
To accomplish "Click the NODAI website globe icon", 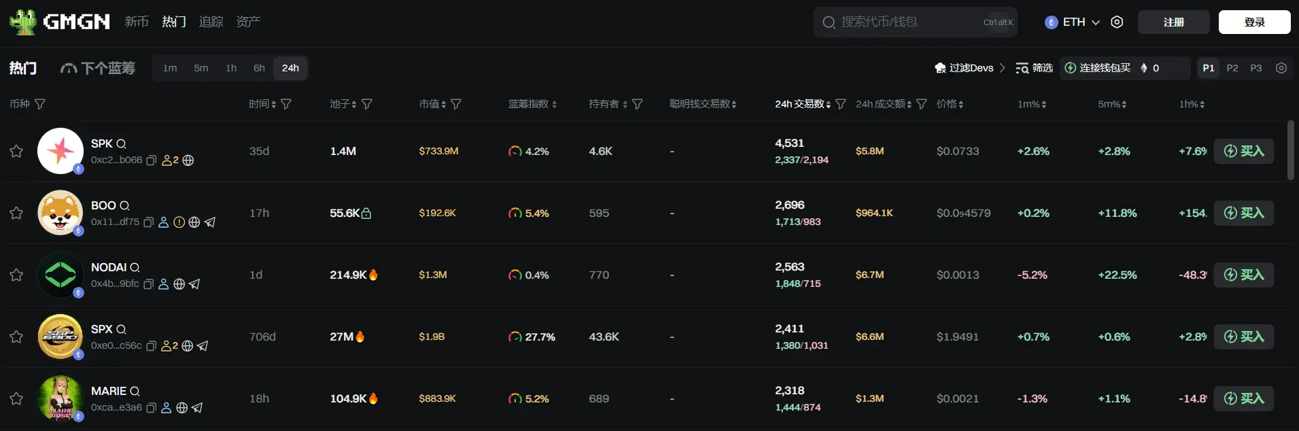I will click(179, 284).
